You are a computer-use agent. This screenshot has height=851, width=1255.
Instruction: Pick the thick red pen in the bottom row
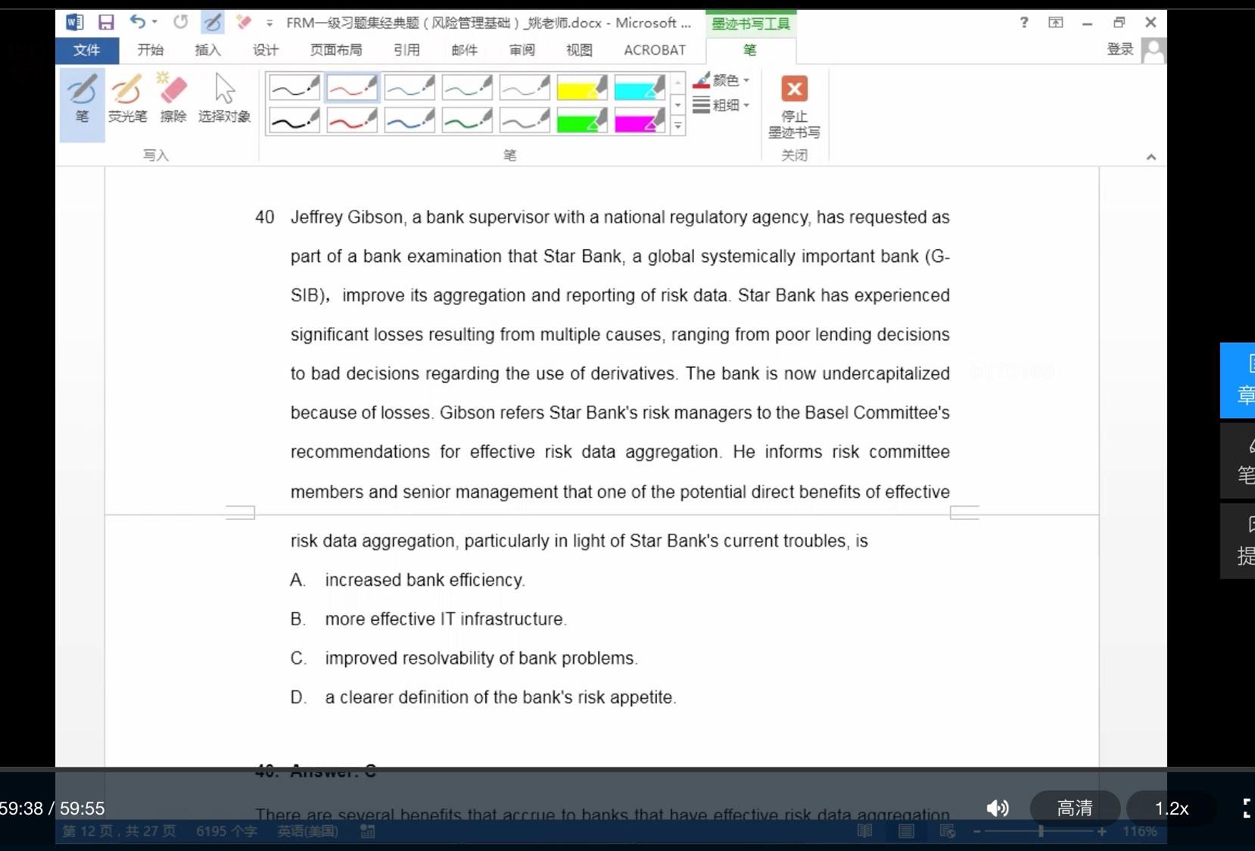[x=352, y=120]
